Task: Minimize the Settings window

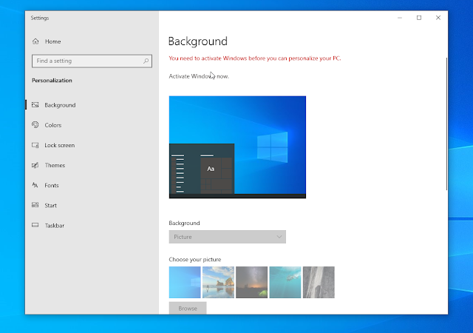Action: 400,18
